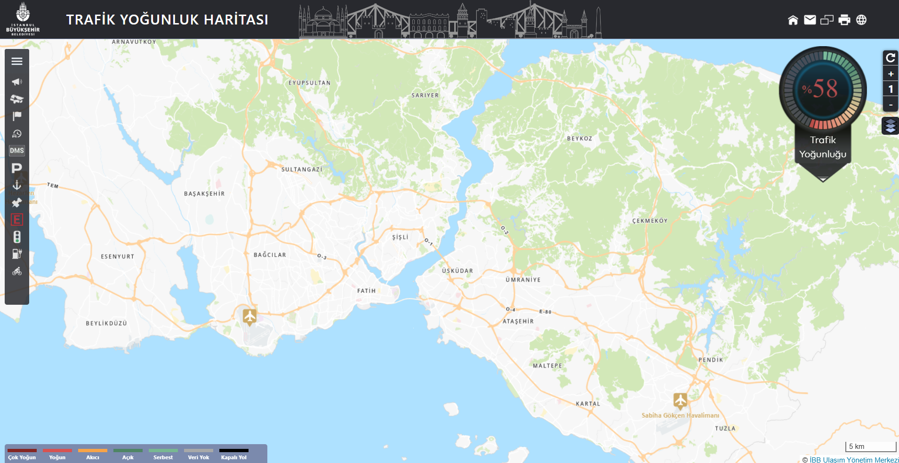Click the flag icon in the sidebar
This screenshot has height=463, width=899.
pyautogui.click(x=17, y=116)
